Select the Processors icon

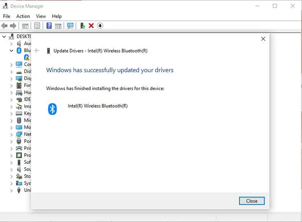coord(19,155)
